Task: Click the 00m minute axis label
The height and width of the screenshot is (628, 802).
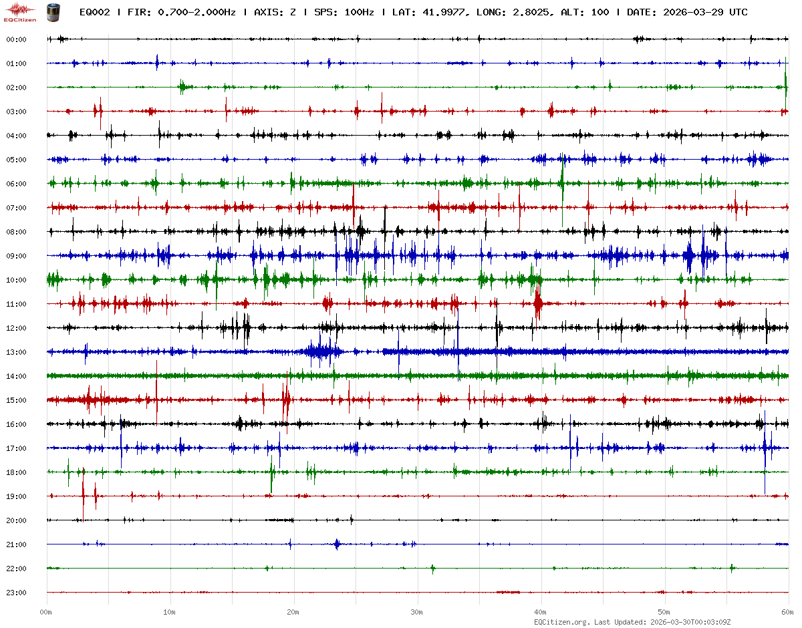Action: pyautogui.click(x=46, y=612)
